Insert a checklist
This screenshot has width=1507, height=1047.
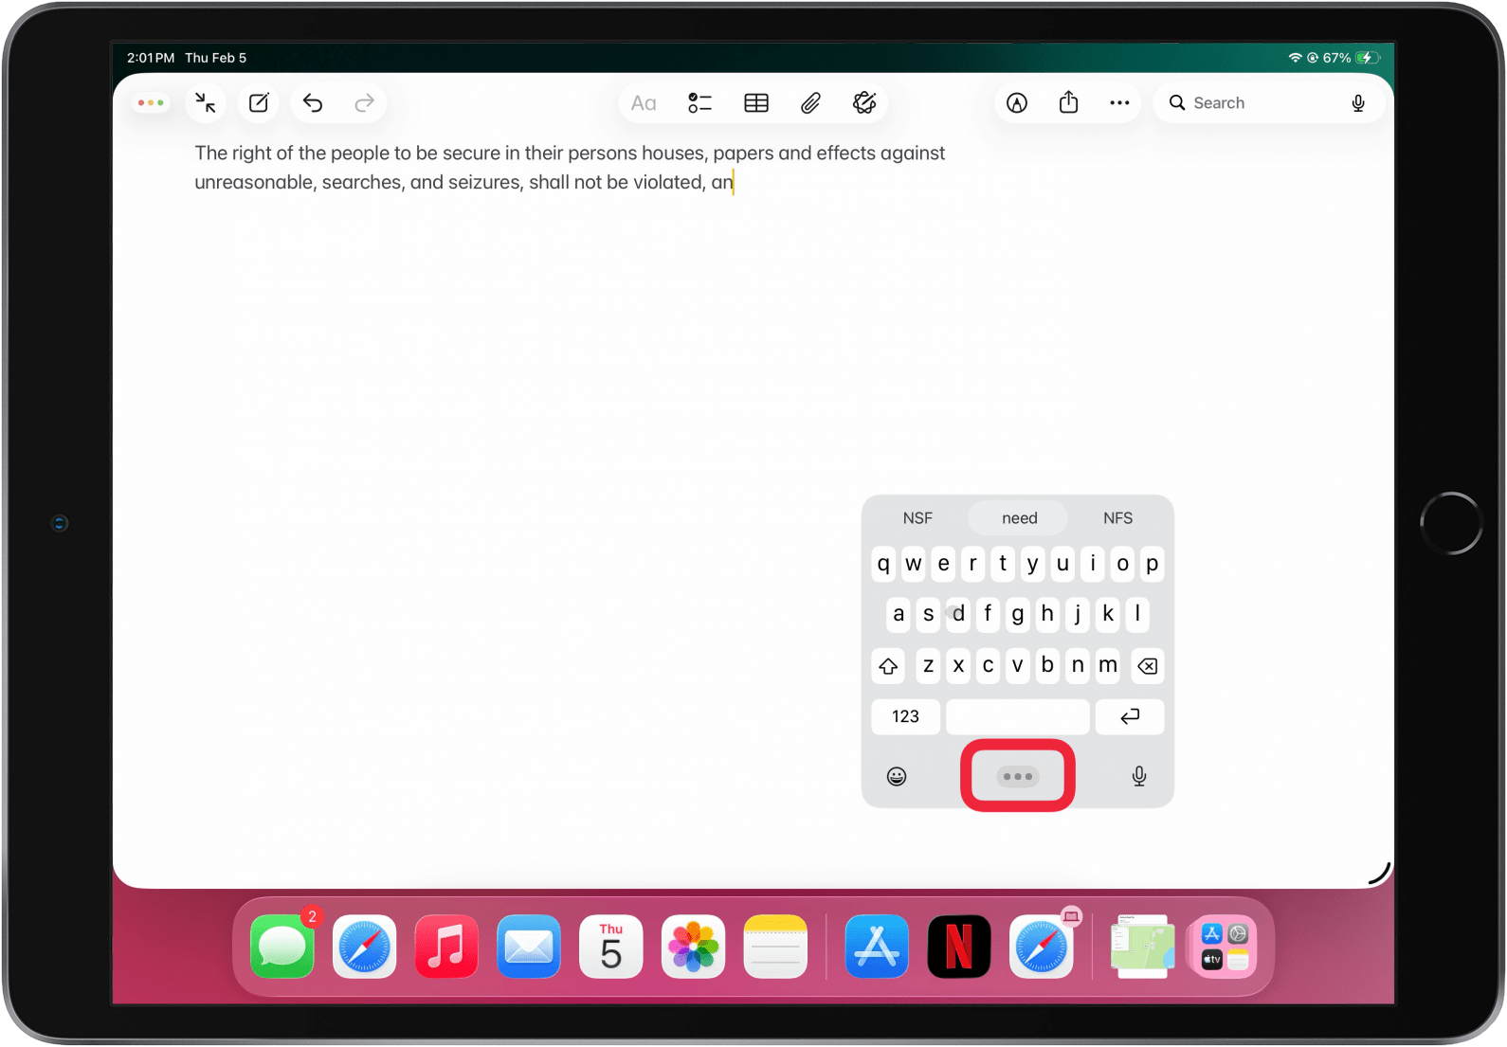point(699,102)
